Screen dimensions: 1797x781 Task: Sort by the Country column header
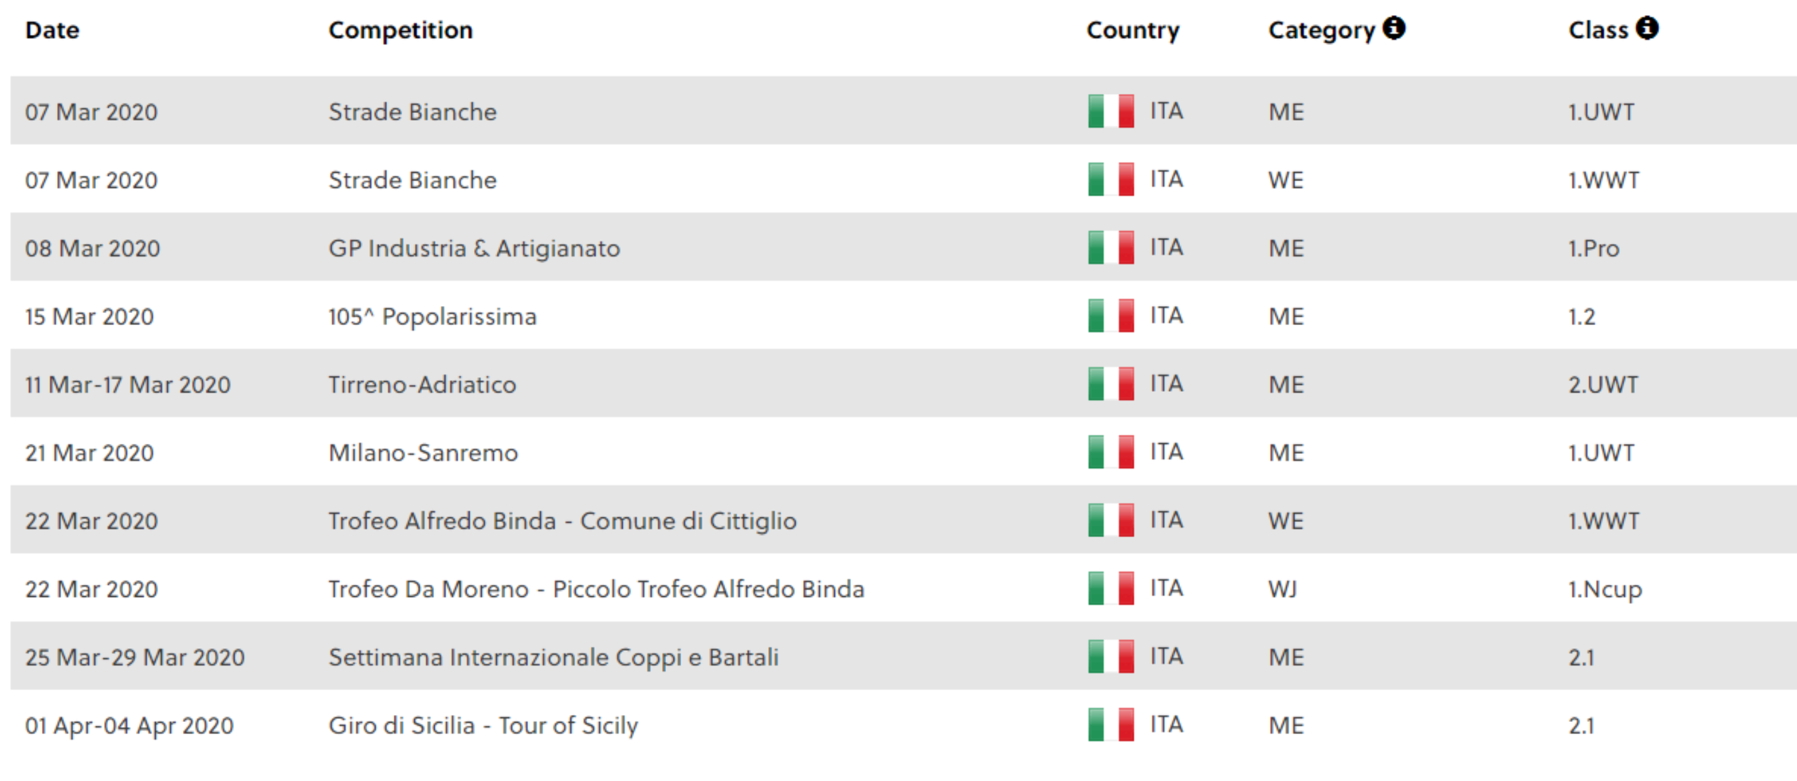coord(1133,30)
